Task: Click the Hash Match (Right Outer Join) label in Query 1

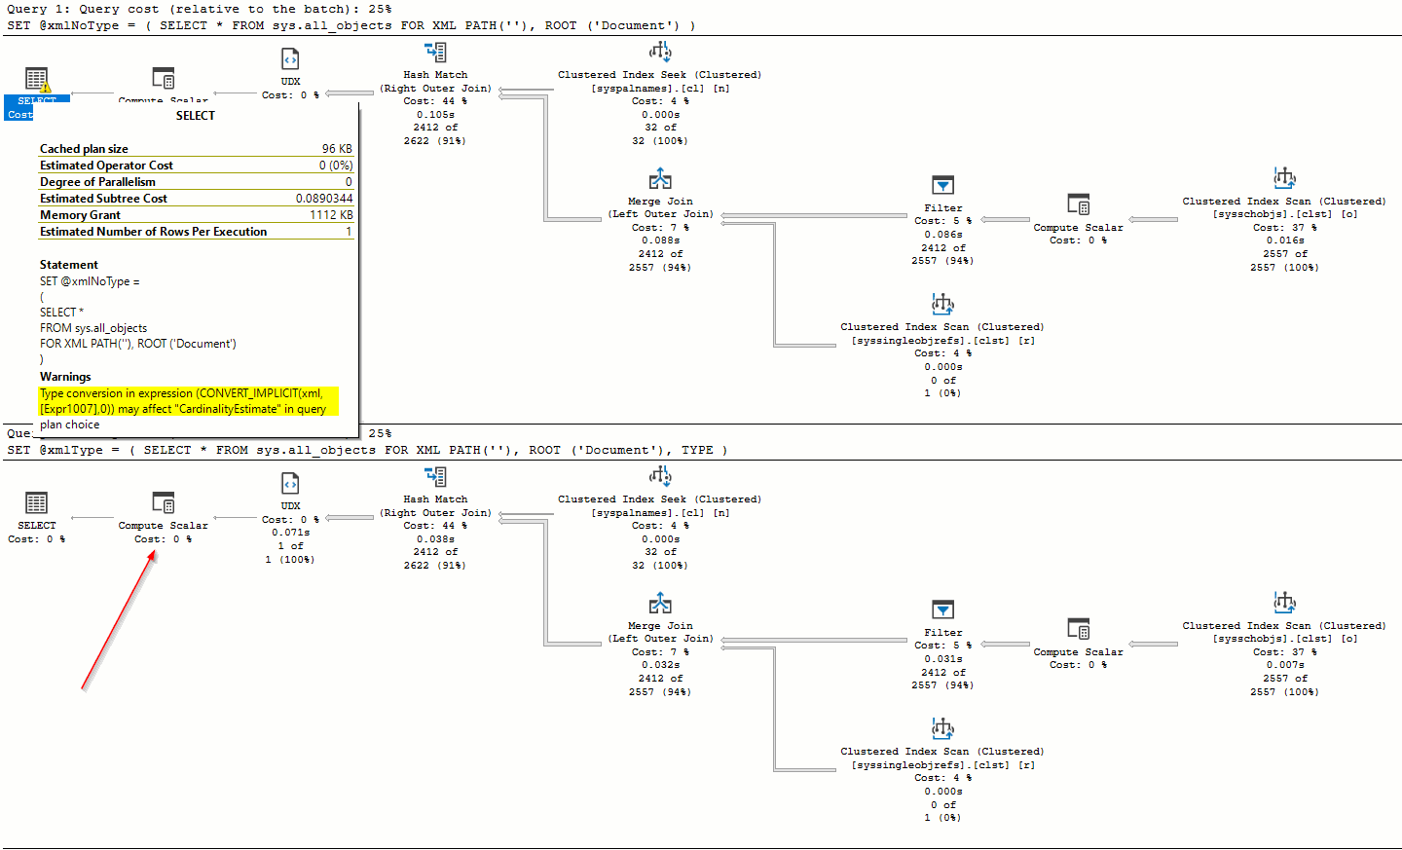Action: click(435, 82)
